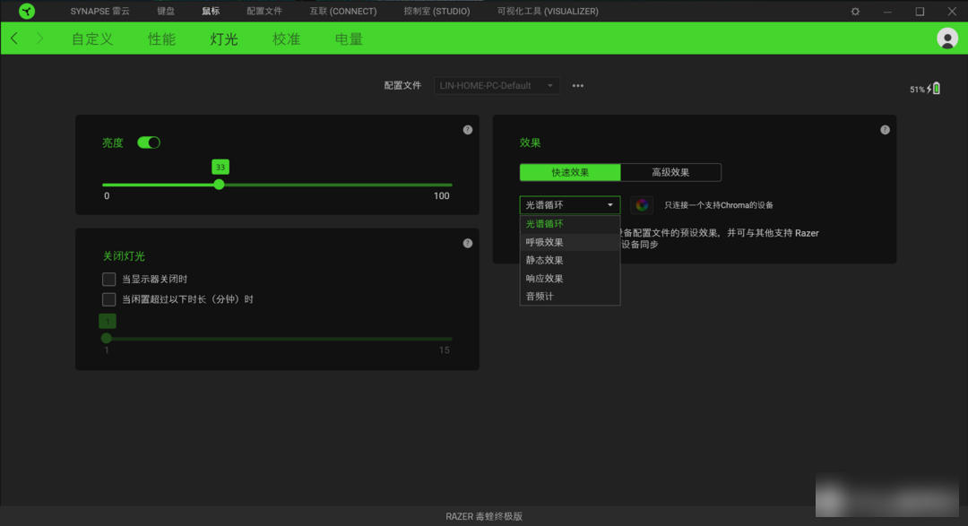Open the settings gear icon

click(x=855, y=11)
